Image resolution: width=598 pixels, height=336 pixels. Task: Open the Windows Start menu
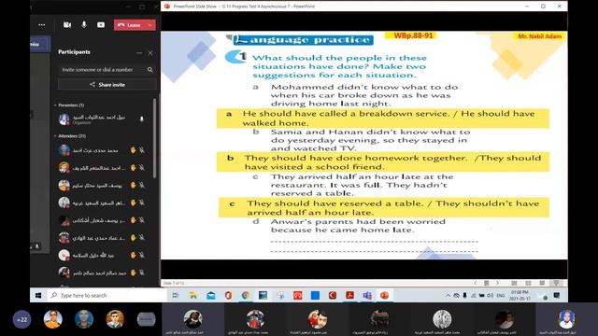point(38,295)
